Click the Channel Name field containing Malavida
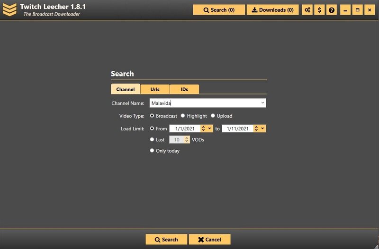Screen dimensions: 379x249 tap(208, 103)
